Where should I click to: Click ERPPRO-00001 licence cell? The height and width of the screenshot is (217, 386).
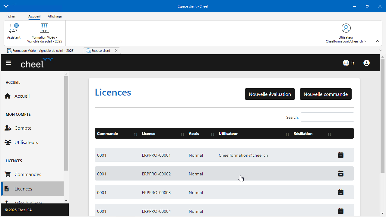pyautogui.click(x=156, y=155)
